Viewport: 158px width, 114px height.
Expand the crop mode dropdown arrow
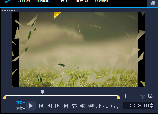point(117,108)
